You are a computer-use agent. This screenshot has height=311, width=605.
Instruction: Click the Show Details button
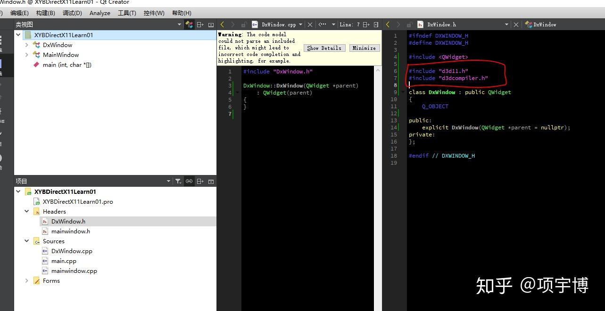pos(324,48)
